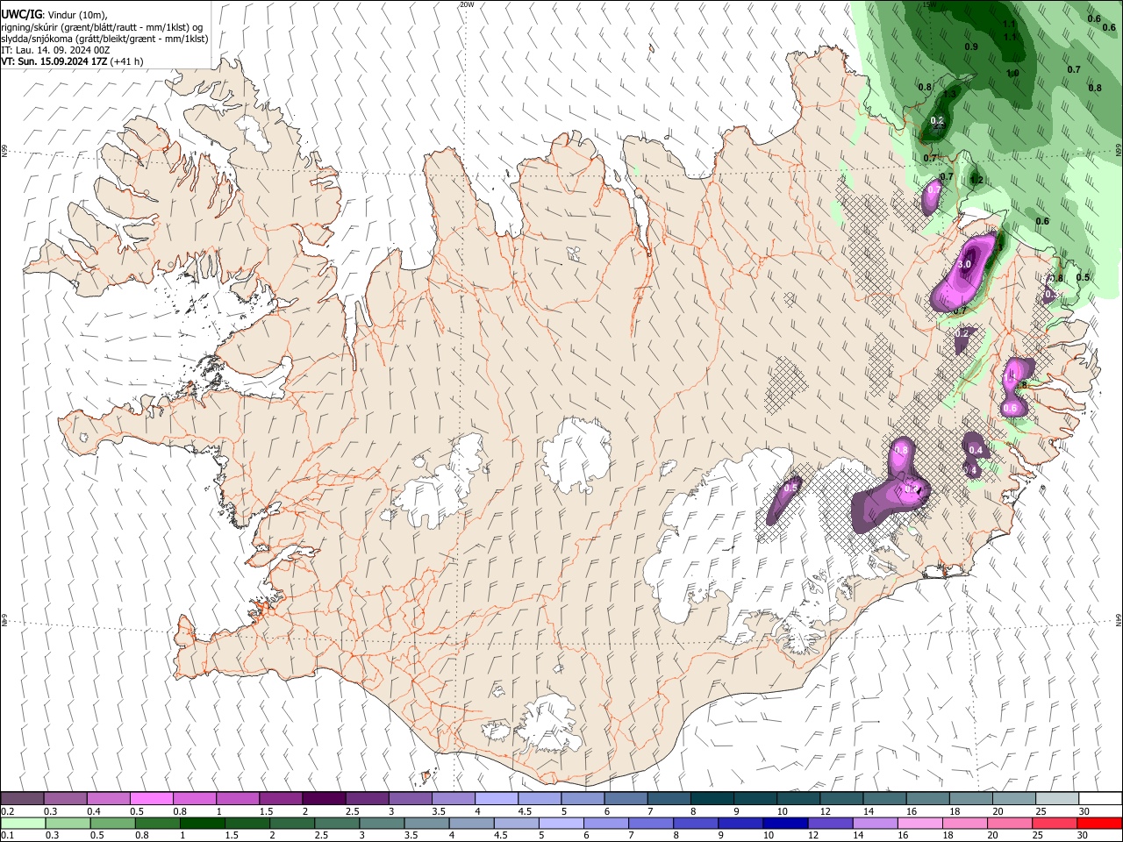
Task: Click the 'IT: Lau. 14. 09. 2024 00Z' line
Action: (x=55, y=50)
